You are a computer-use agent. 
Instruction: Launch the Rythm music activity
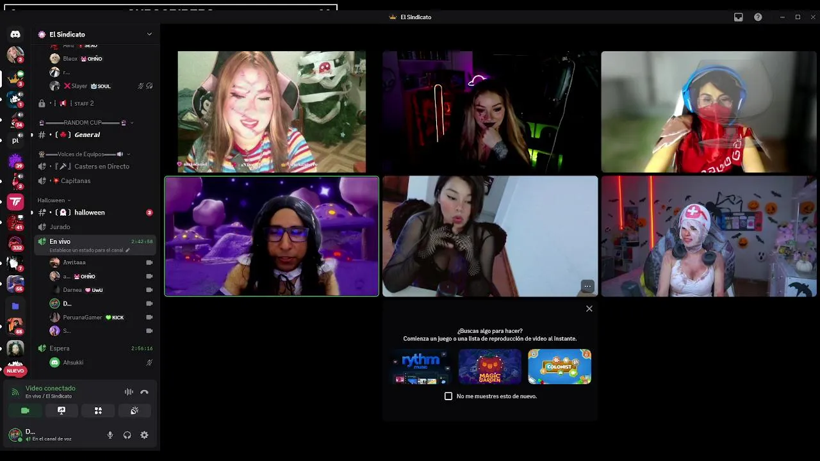point(420,366)
